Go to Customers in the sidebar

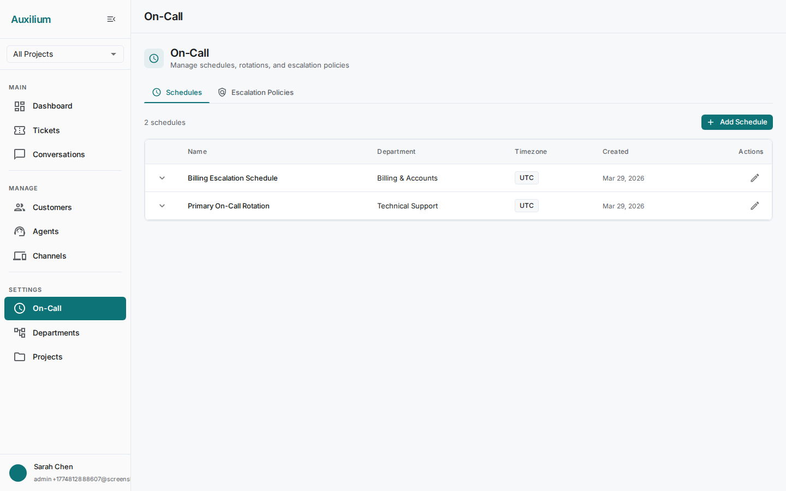[x=52, y=207]
